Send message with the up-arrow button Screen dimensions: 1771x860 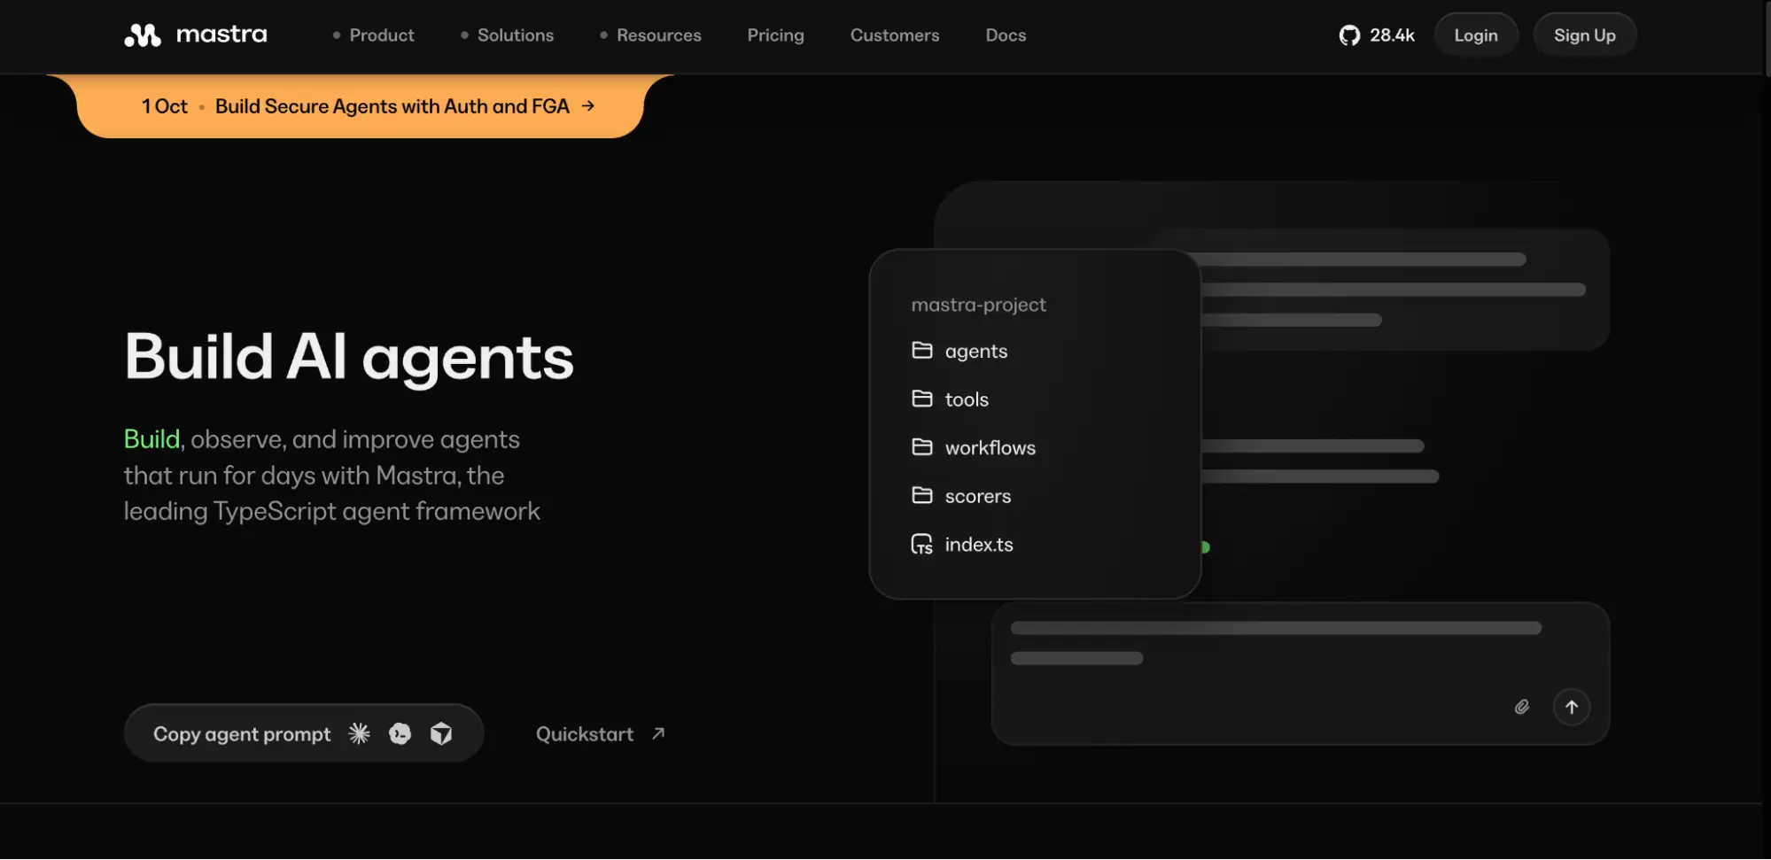[x=1572, y=707]
